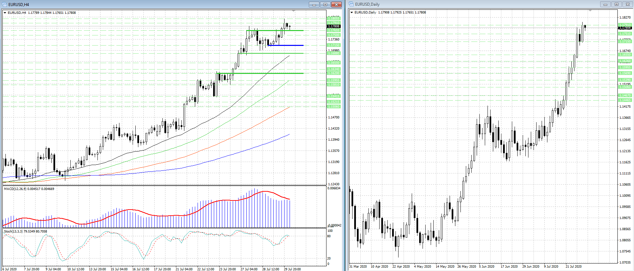Click the EURUSD,H4 window chart icon
The image size is (634, 271).
(5, 4)
